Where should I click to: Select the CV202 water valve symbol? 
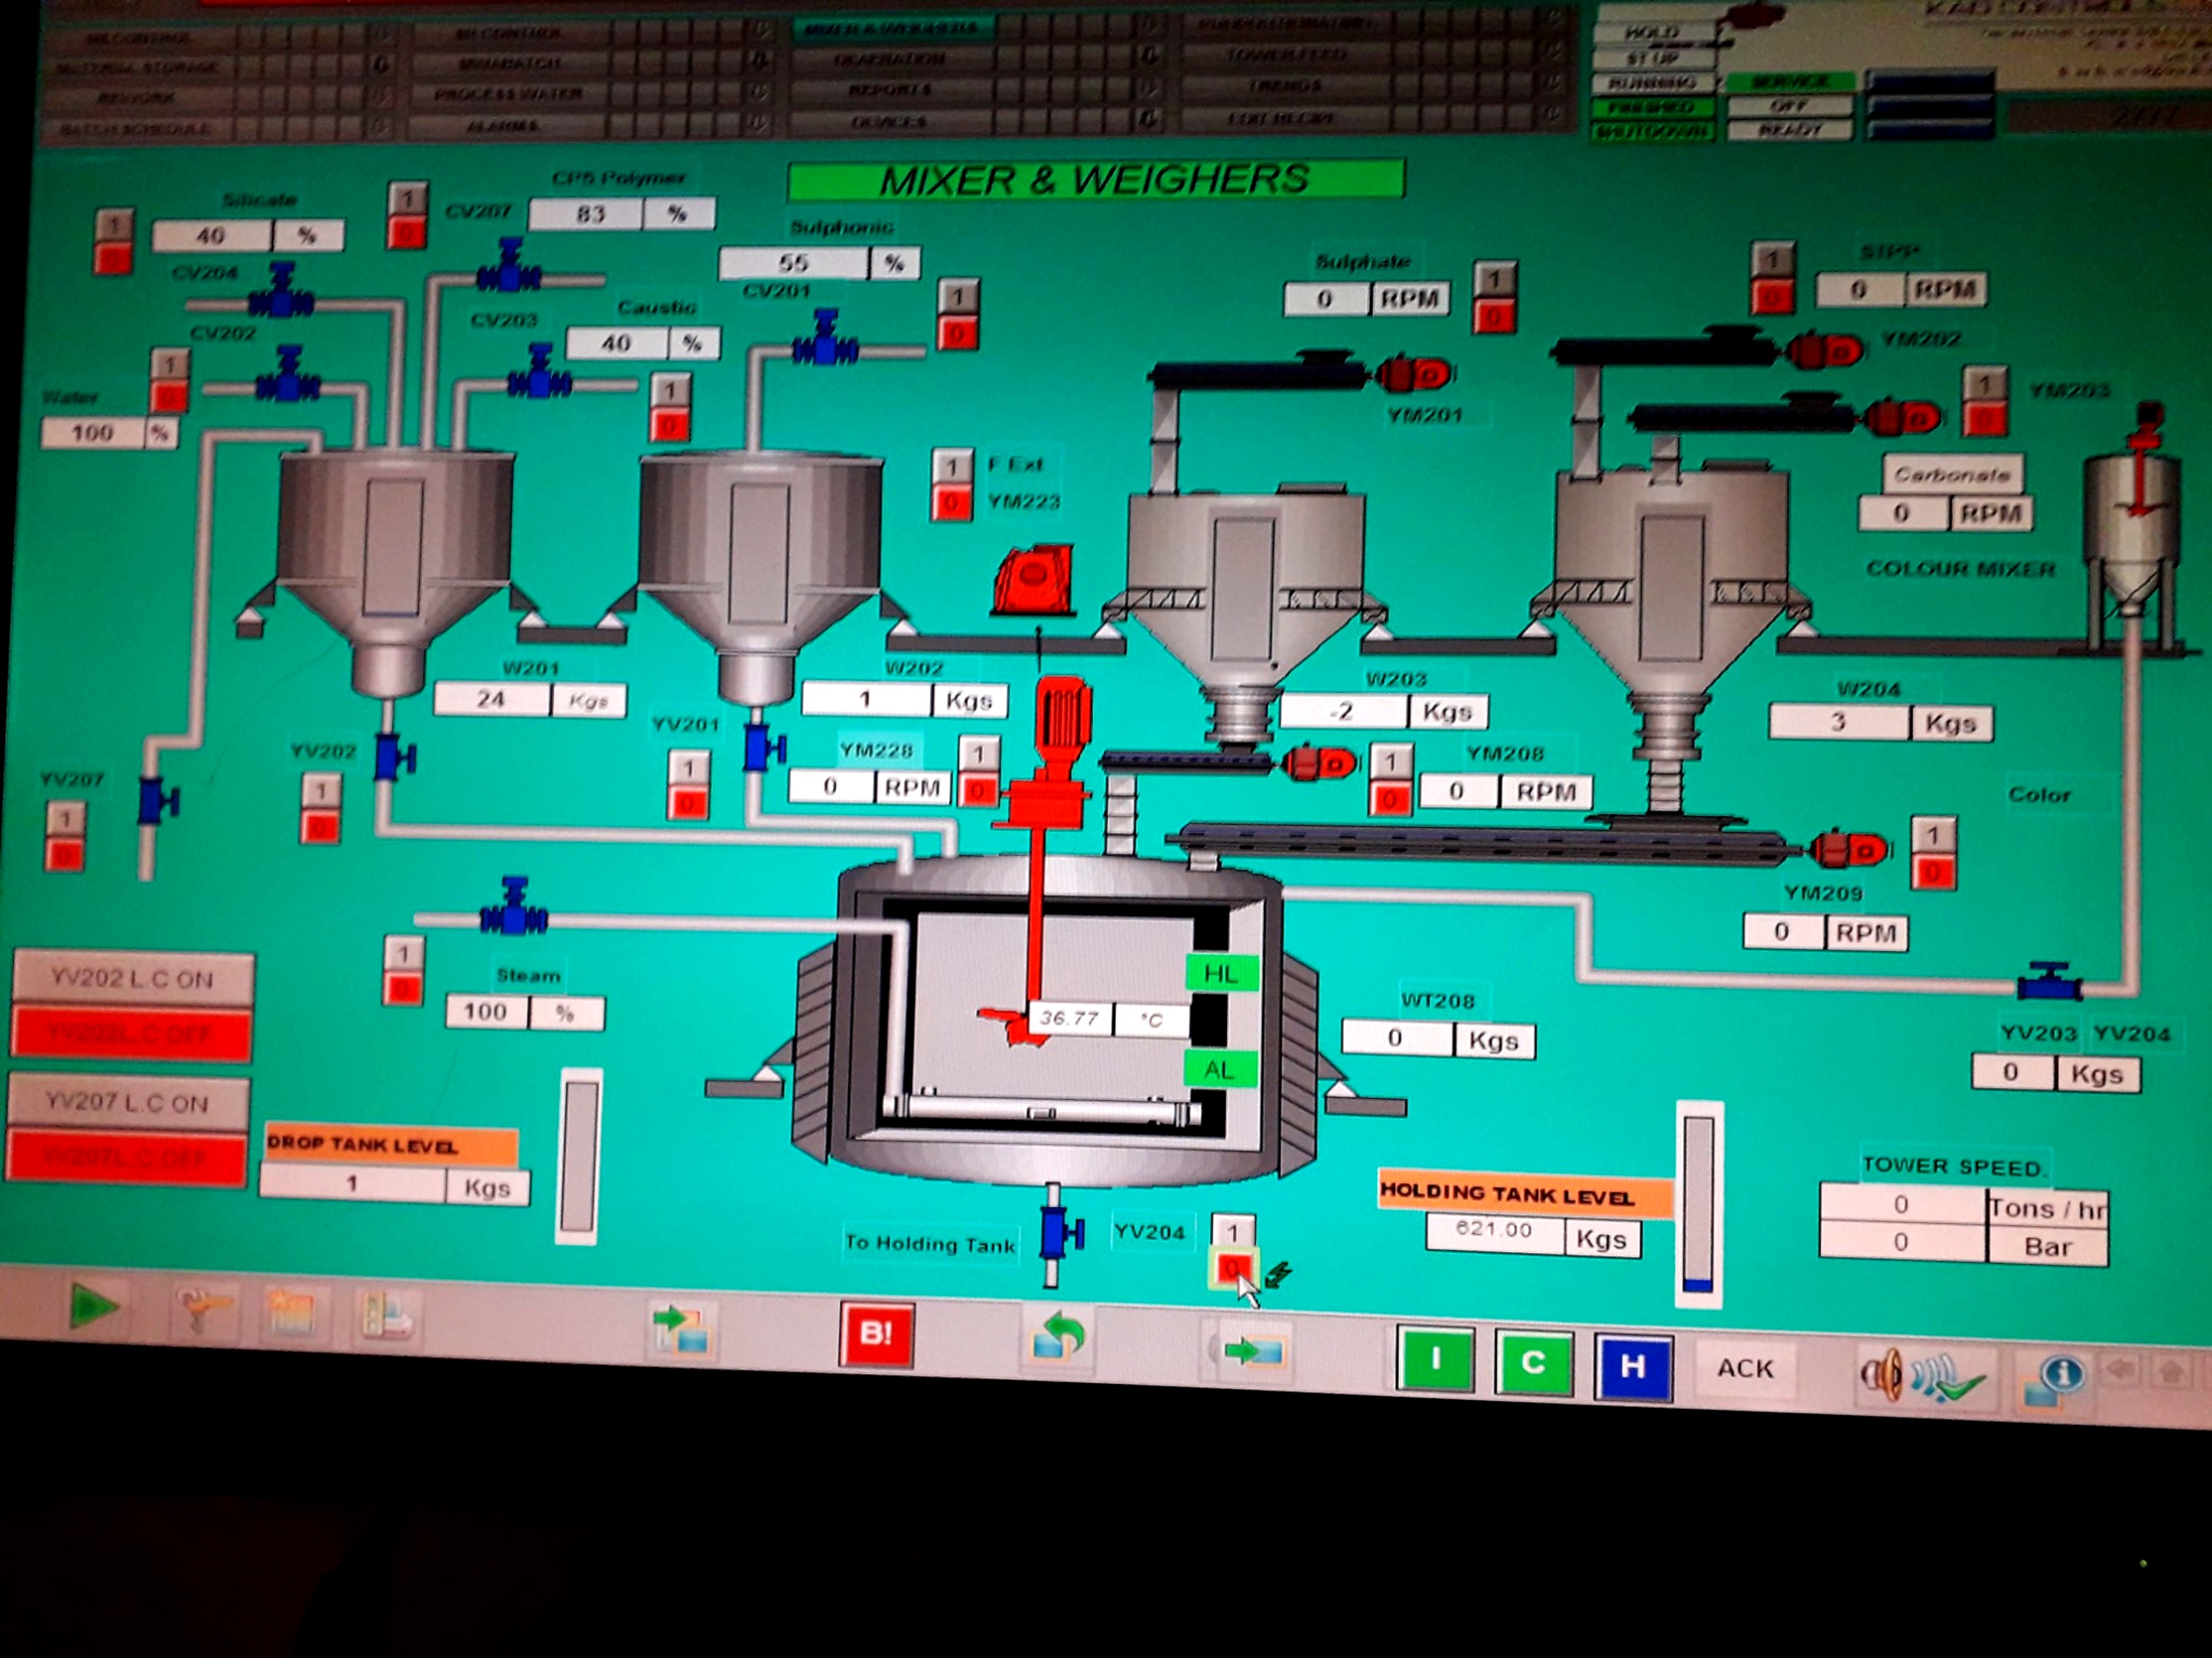288,375
